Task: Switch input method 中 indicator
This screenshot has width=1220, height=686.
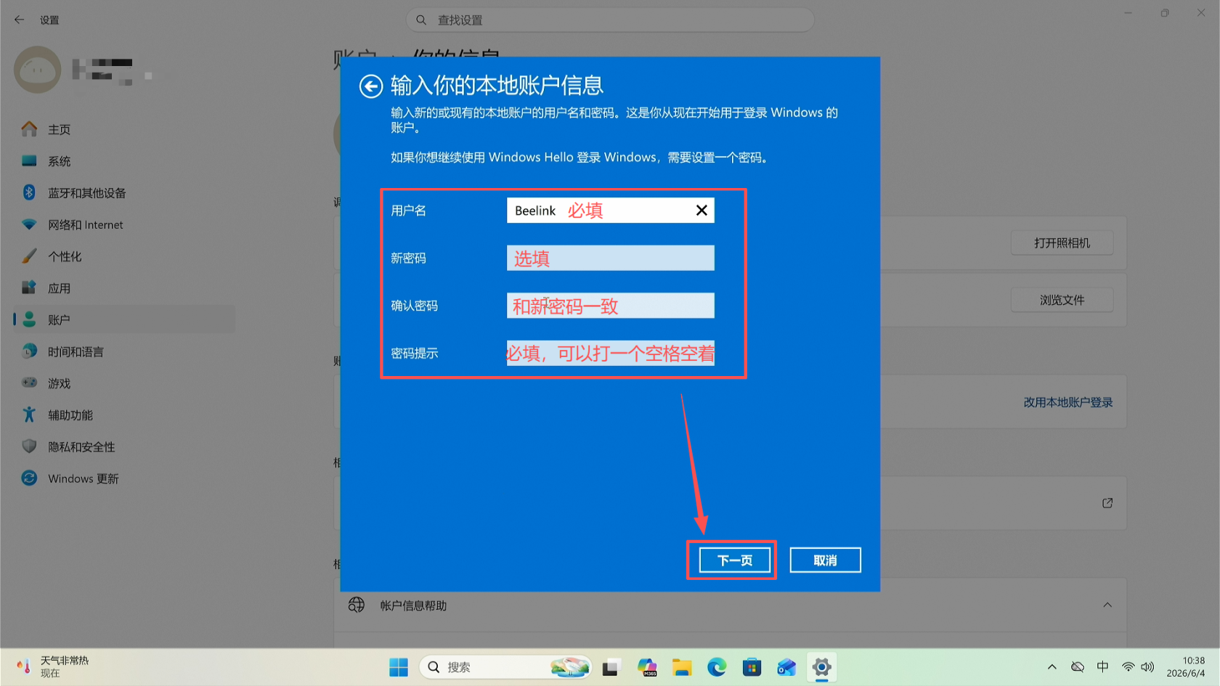Action: [1102, 667]
